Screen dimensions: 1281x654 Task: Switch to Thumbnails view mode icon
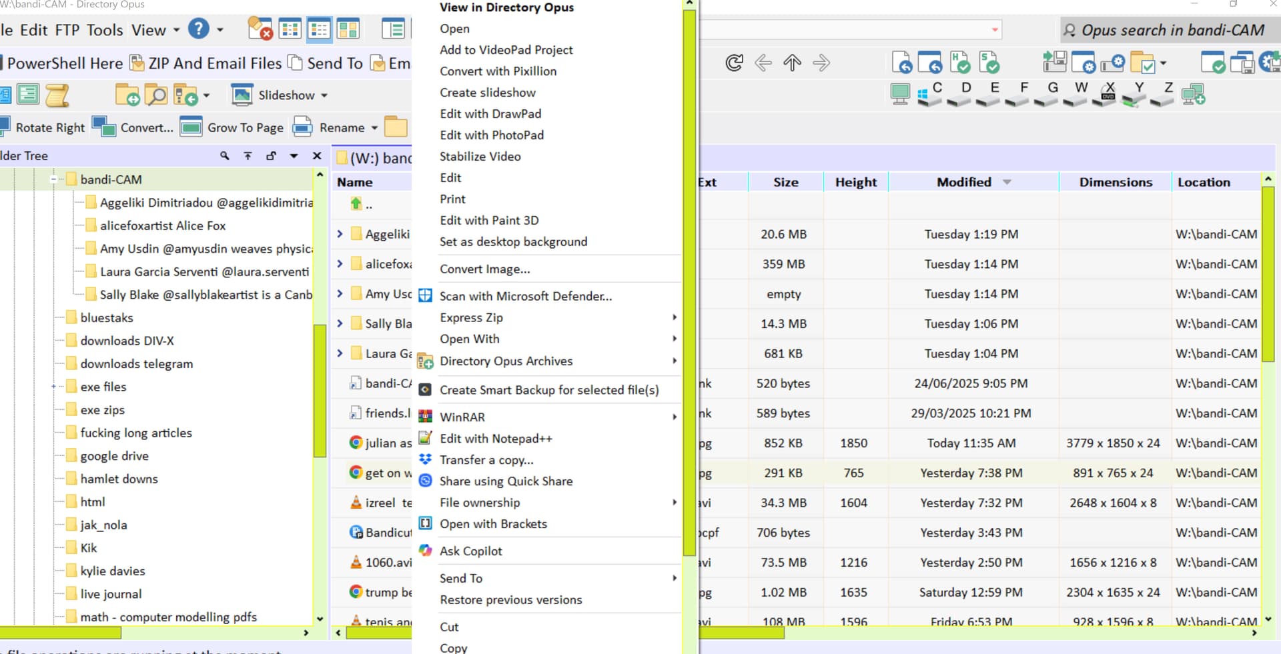click(x=348, y=29)
